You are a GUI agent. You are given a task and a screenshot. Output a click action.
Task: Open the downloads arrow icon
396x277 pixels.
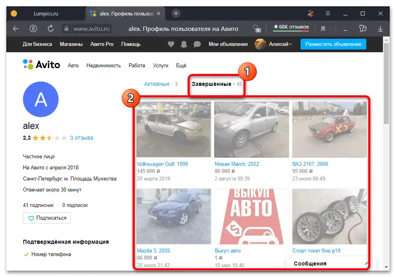(x=380, y=29)
